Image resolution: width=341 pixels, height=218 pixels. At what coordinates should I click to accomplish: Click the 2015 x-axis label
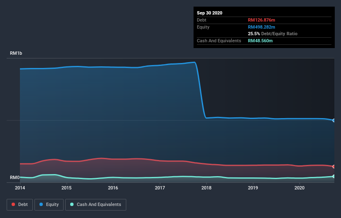(x=66, y=188)
